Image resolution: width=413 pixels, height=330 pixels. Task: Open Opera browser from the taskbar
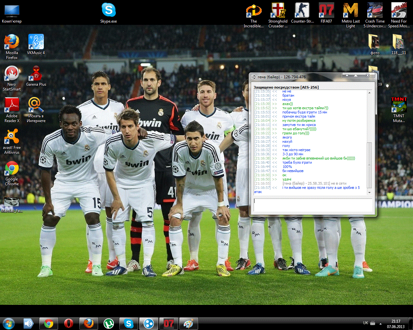coord(68,323)
